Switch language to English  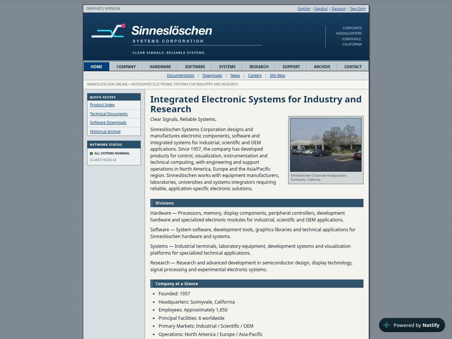point(304,9)
